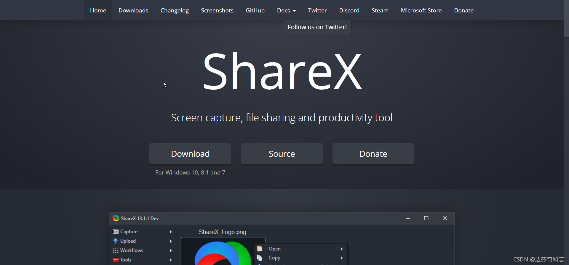Viewport: 569px width, 265px height.
Task: Expand the Upload submenu arrow
Action: [x=171, y=241]
